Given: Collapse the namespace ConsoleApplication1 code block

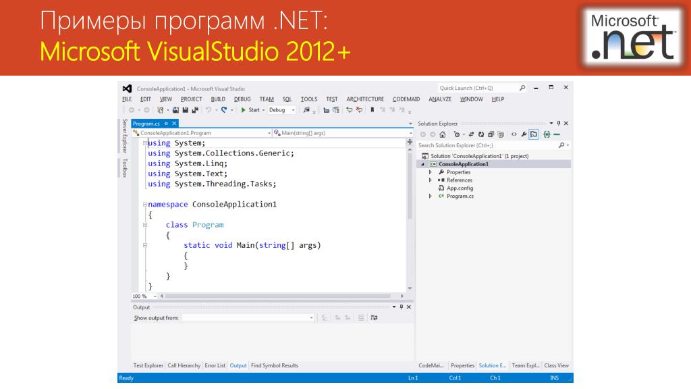Looking at the screenshot, I should 144,205.
